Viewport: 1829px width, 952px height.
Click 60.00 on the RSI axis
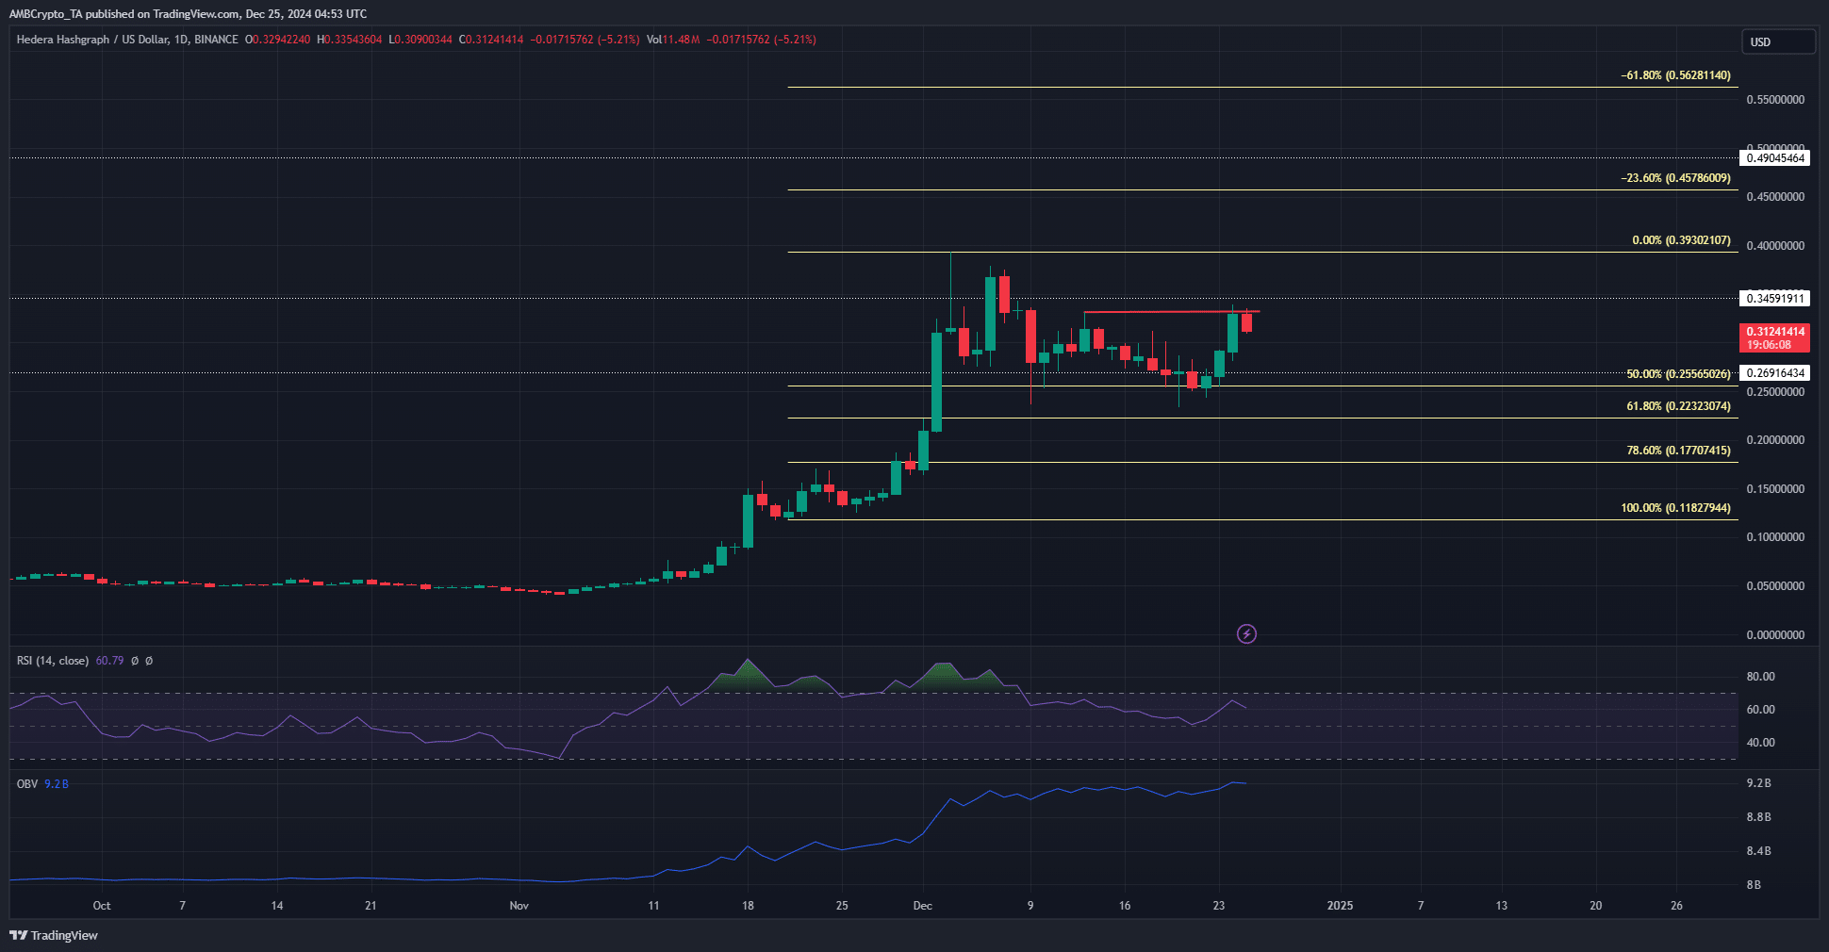tap(1760, 710)
